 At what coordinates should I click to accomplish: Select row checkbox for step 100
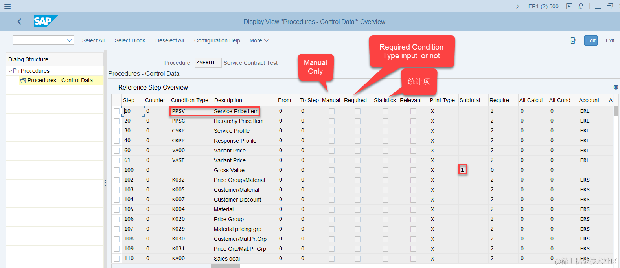(116, 170)
